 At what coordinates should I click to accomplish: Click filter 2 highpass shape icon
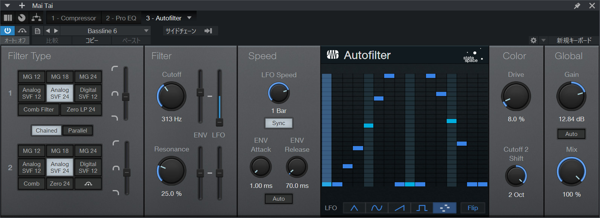click(x=116, y=143)
